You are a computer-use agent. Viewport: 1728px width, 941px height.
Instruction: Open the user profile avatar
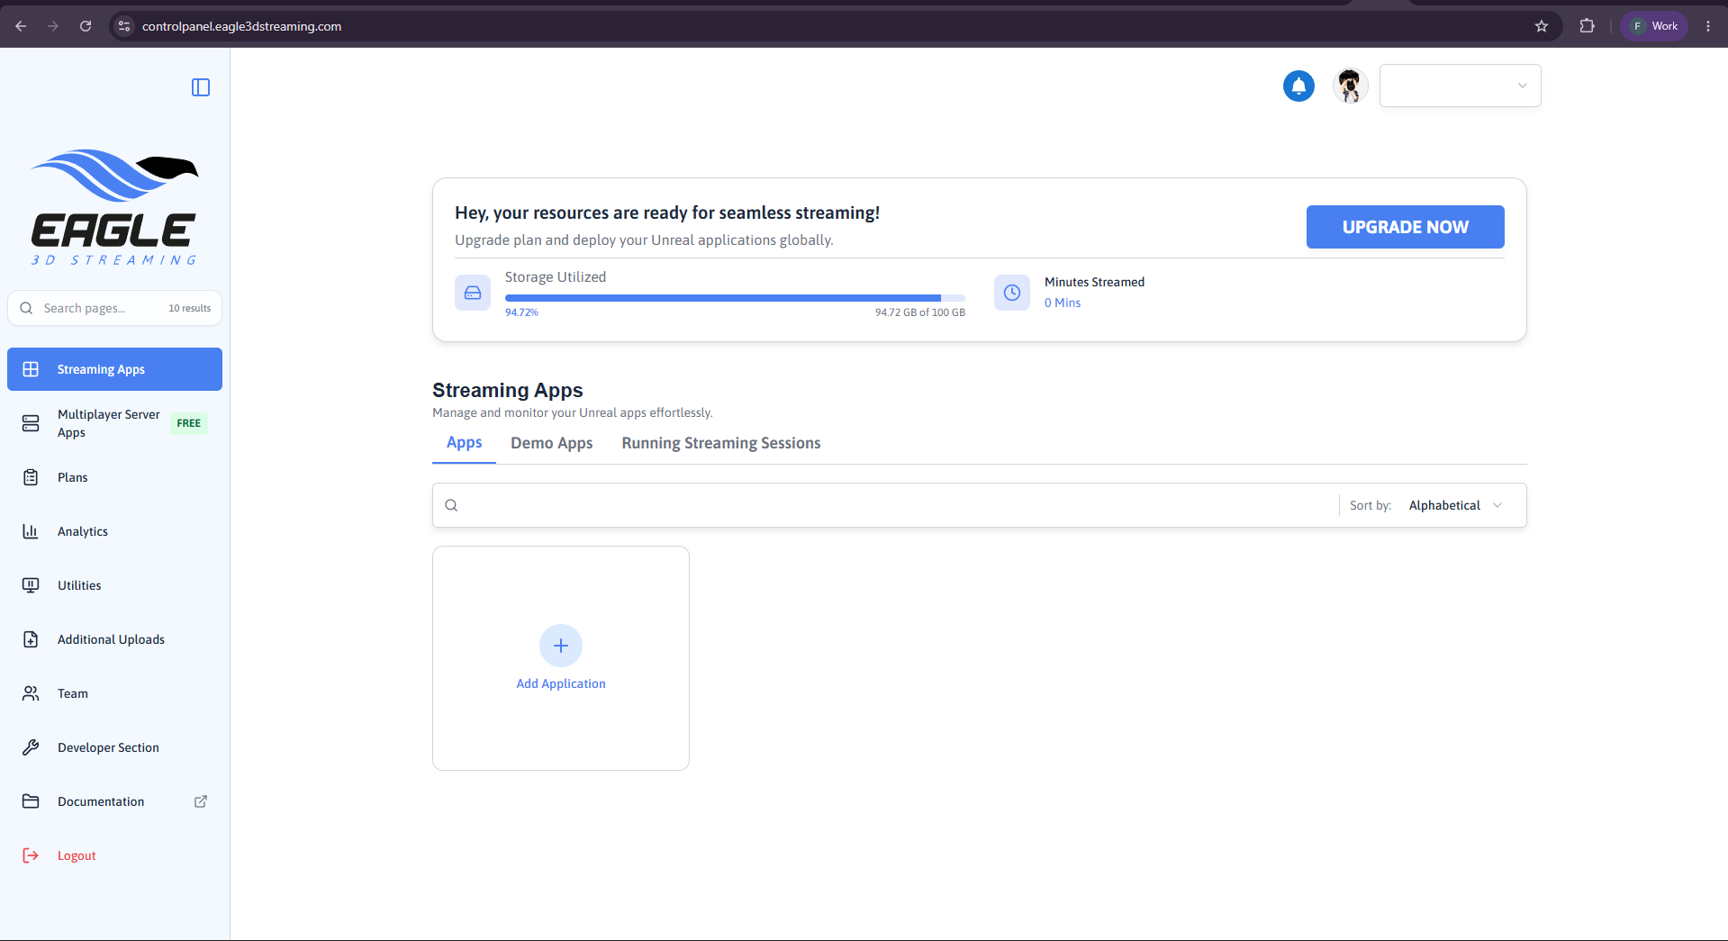[1350, 86]
